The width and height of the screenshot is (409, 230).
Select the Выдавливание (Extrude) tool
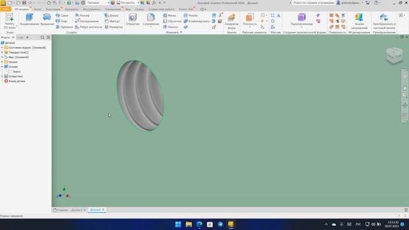[29, 20]
